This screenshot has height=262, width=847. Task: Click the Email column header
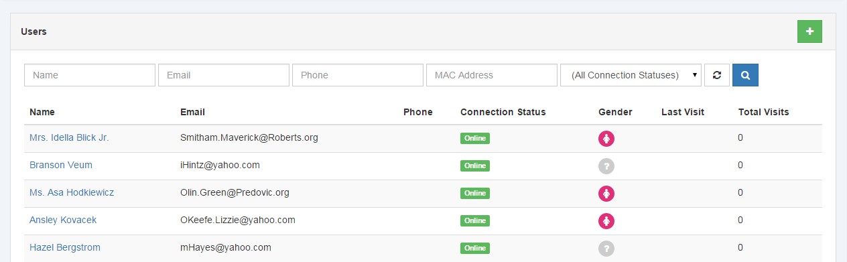(193, 112)
